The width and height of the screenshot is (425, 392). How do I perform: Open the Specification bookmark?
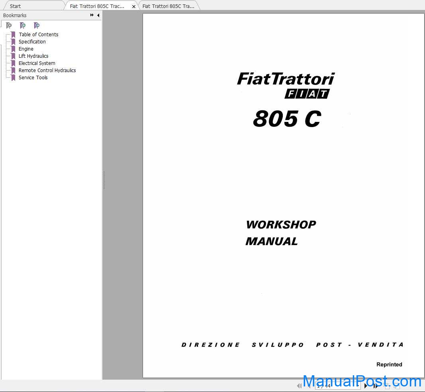tap(32, 42)
